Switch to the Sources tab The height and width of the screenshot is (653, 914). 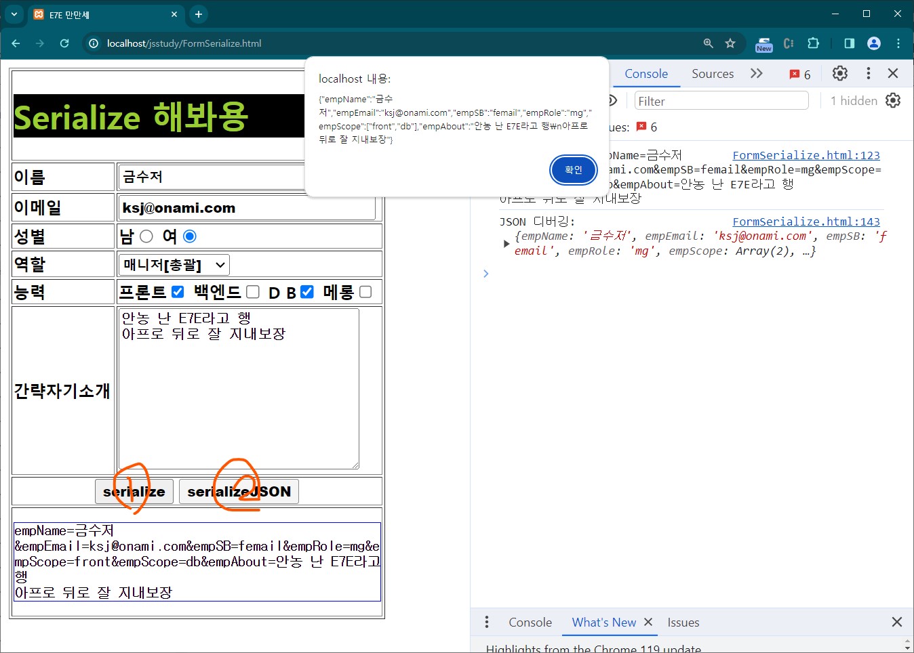tap(713, 74)
